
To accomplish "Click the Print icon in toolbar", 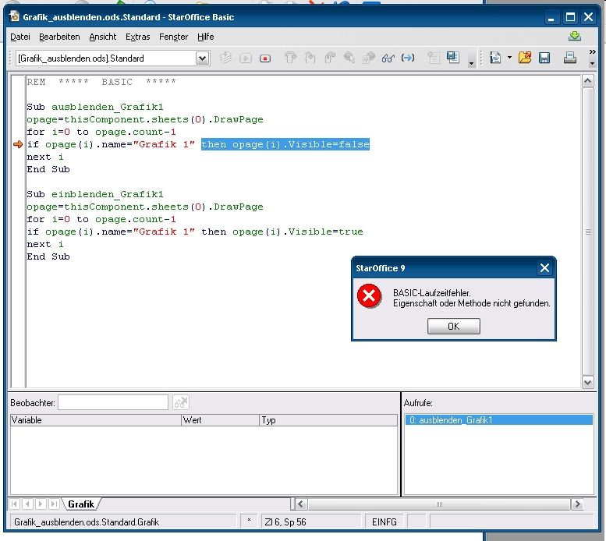I will (569, 58).
